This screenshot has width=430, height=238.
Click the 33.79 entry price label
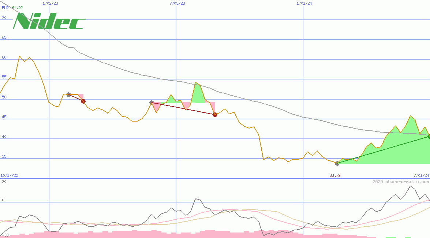pyautogui.click(x=335, y=175)
